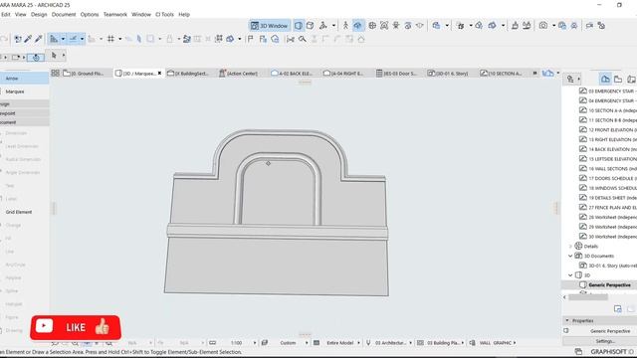637x358 pixels.
Task: Open the Help menu
Action: pos(184,14)
